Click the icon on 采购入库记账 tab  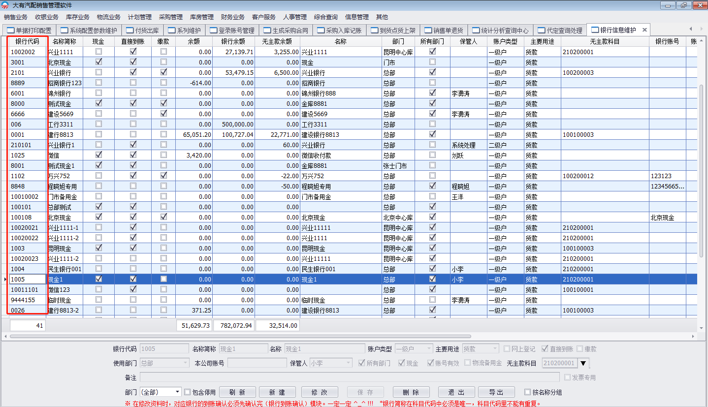(321, 30)
